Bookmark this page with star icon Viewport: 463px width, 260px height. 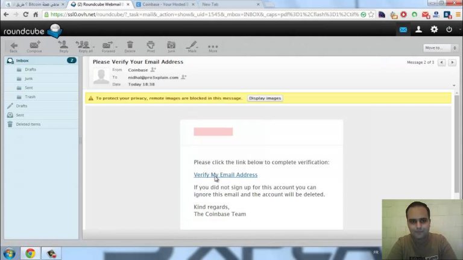click(x=371, y=14)
